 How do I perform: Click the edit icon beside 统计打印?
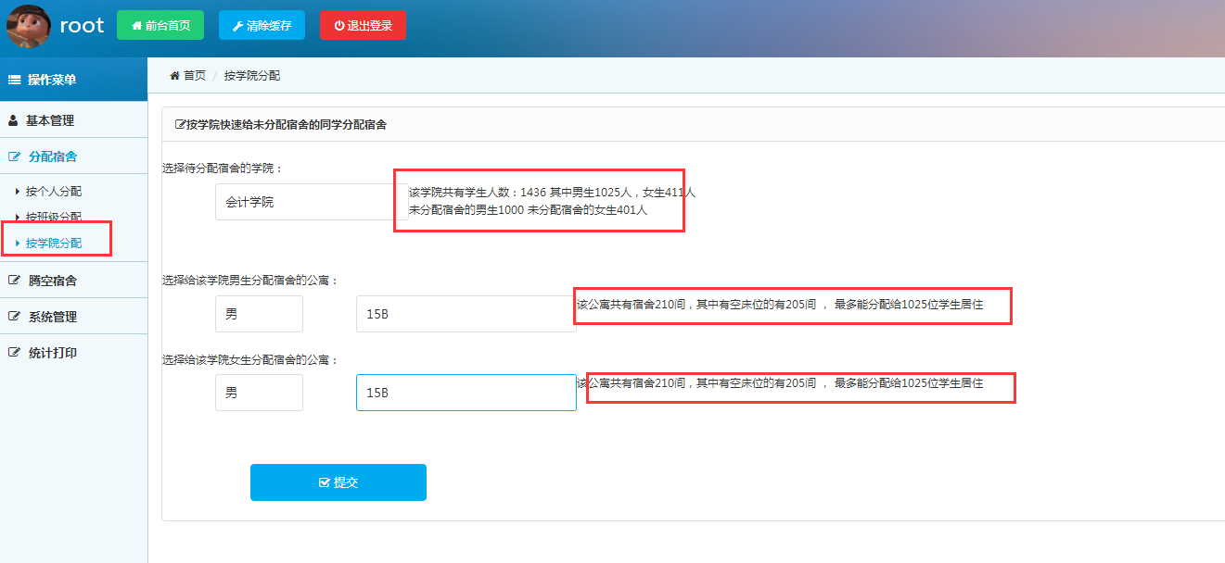(x=12, y=352)
